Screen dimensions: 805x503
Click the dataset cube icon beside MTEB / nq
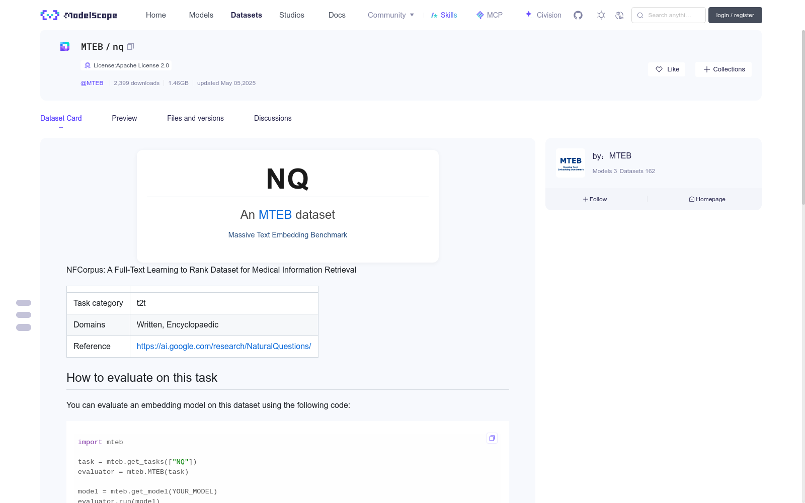[x=65, y=46]
